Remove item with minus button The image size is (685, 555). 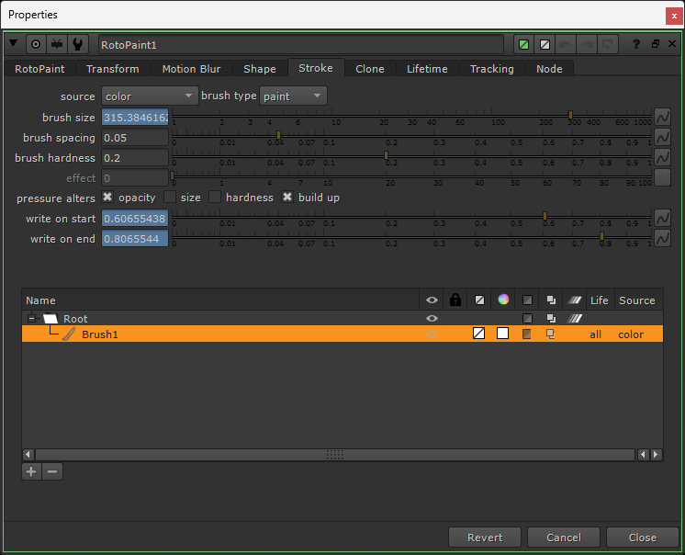(x=52, y=471)
